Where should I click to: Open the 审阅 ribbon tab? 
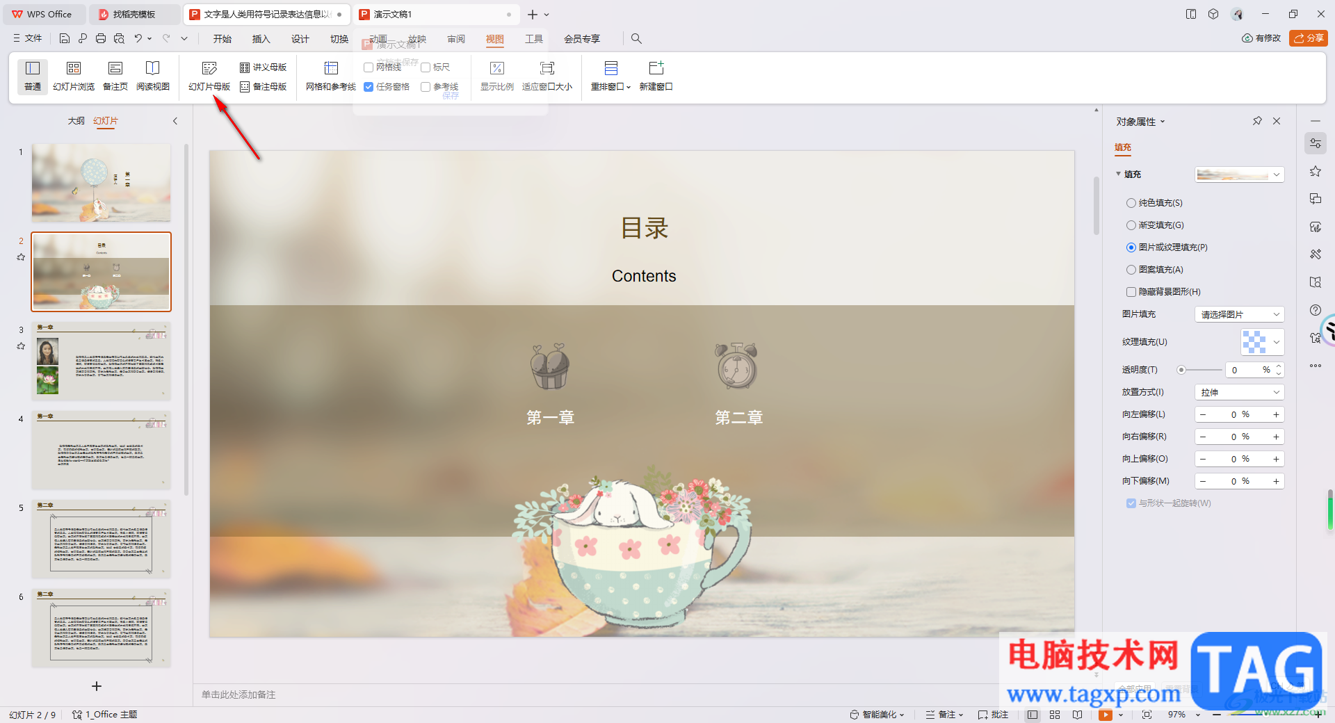[x=456, y=39]
